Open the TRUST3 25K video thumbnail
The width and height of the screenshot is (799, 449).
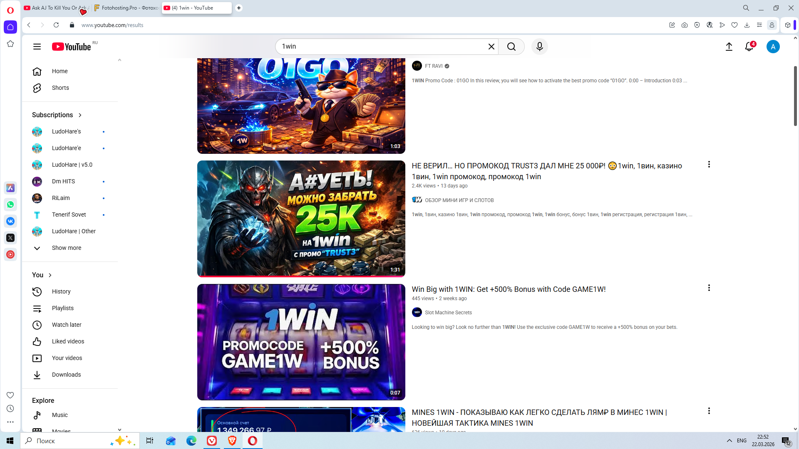point(301,218)
